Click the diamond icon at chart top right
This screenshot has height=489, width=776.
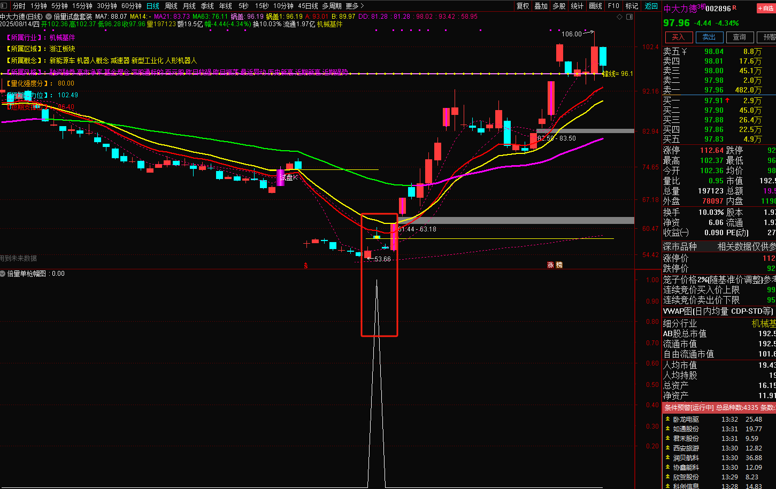tap(620, 17)
